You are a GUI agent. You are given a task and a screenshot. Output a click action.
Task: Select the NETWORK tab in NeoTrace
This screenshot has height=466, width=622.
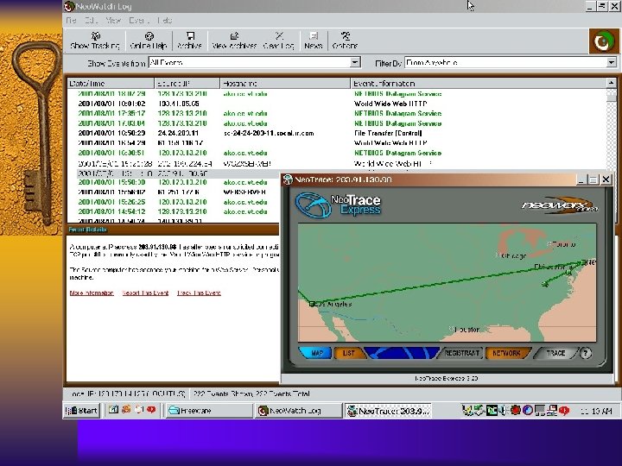506,353
